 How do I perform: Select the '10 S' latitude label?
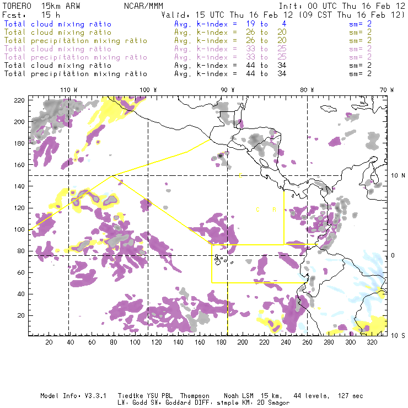click(x=398, y=336)
